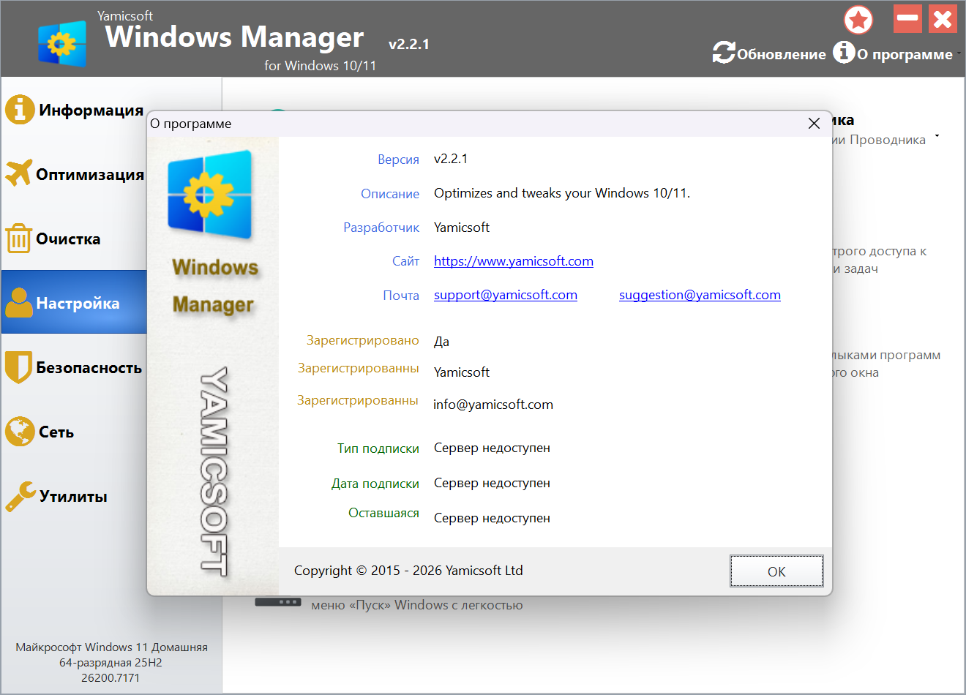Click the Зарегистрировано label

point(363,340)
